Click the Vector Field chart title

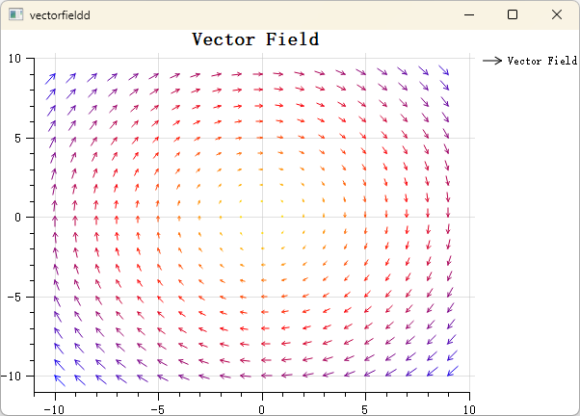tap(255, 39)
